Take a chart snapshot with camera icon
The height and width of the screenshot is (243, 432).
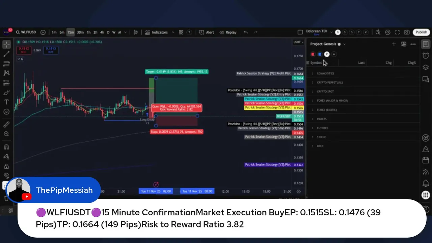point(407,32)
